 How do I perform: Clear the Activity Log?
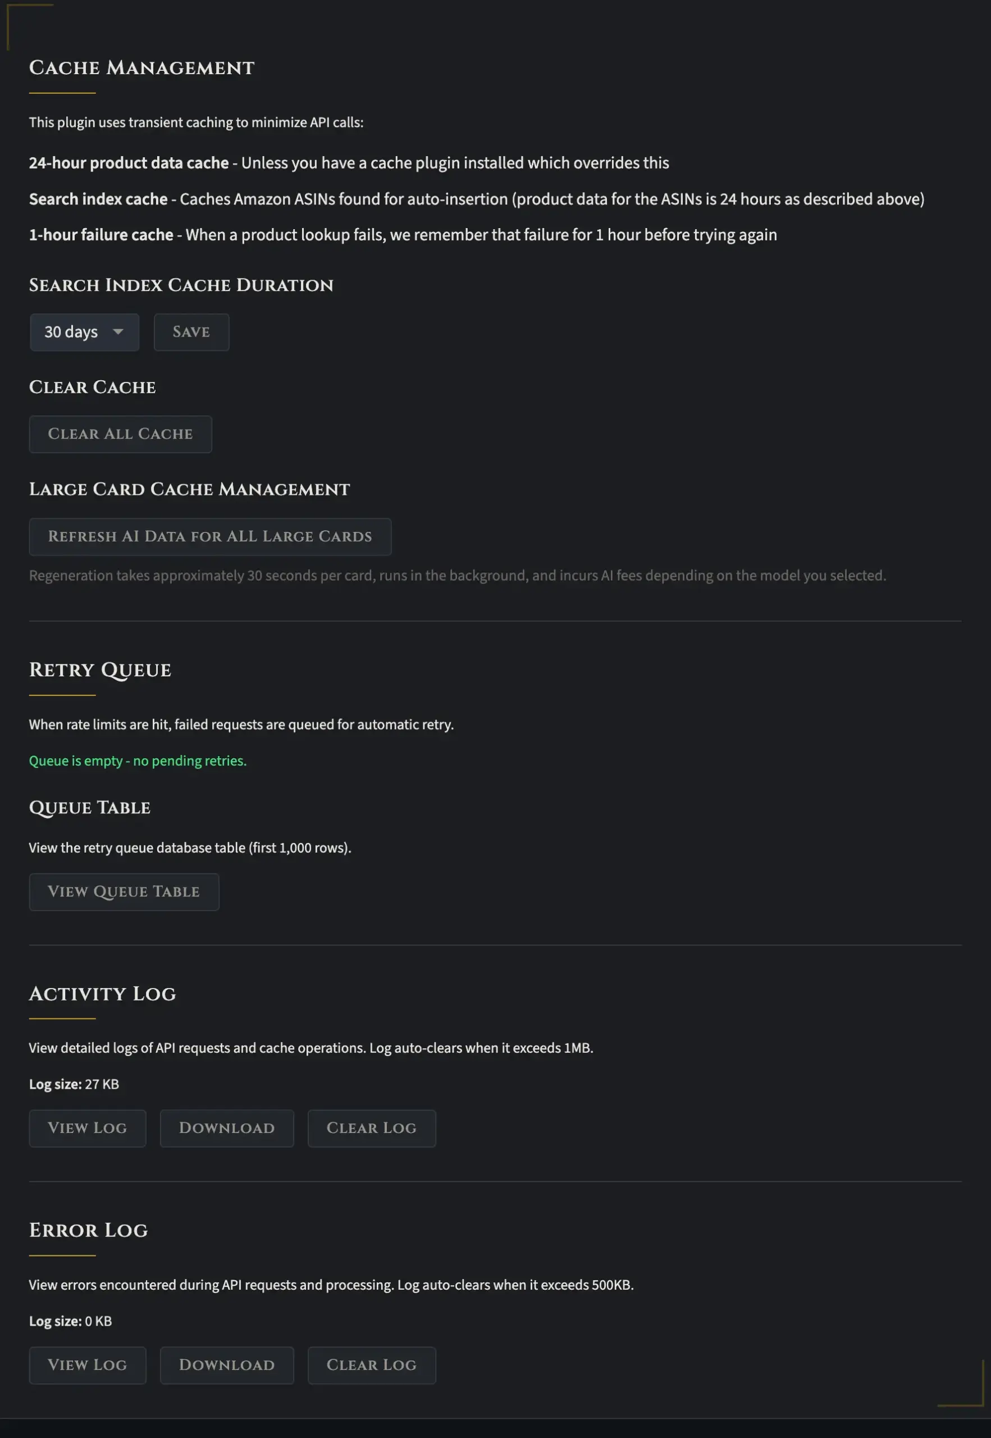371,1128
